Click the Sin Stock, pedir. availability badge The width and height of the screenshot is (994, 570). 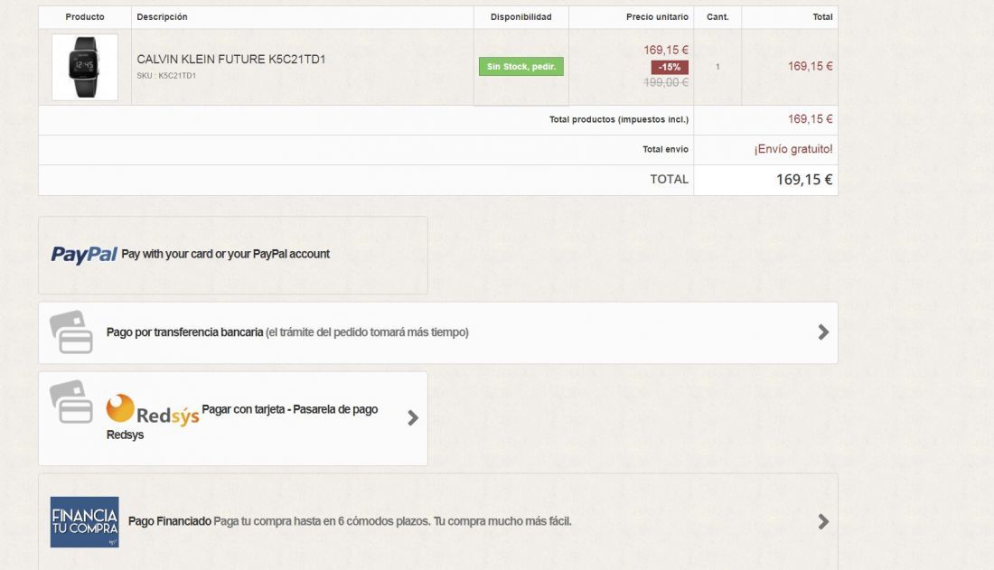(x=521, y=67)
